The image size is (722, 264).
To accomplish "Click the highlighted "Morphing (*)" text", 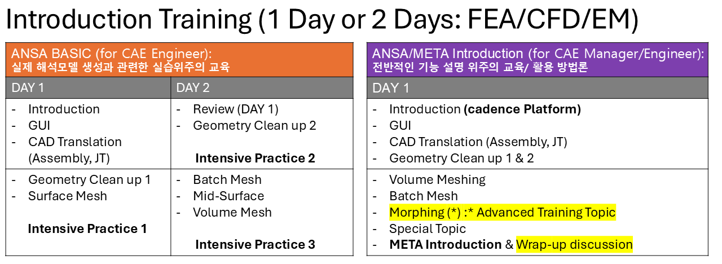I will coord(420,213).
